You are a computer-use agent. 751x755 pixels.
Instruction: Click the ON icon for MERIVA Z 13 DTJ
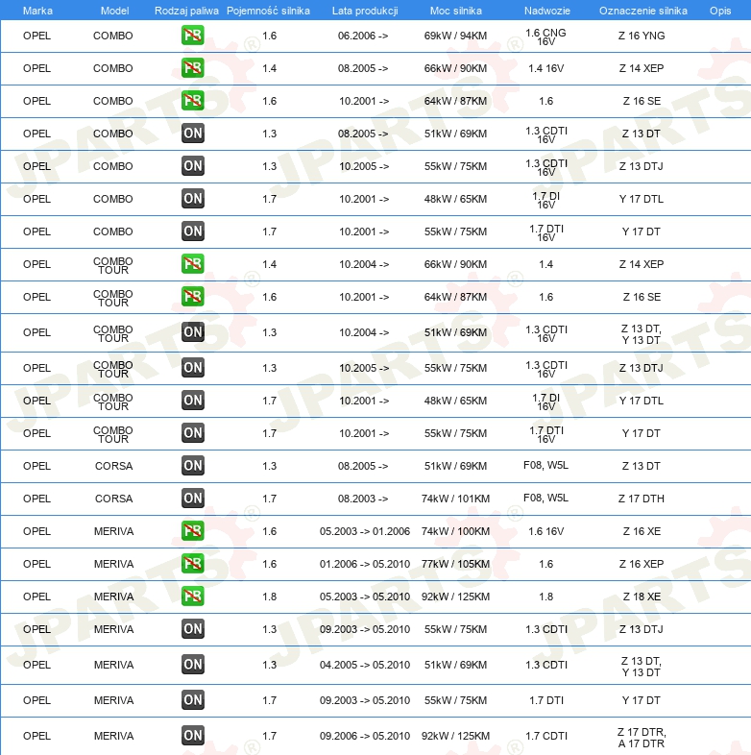(193, 629)
